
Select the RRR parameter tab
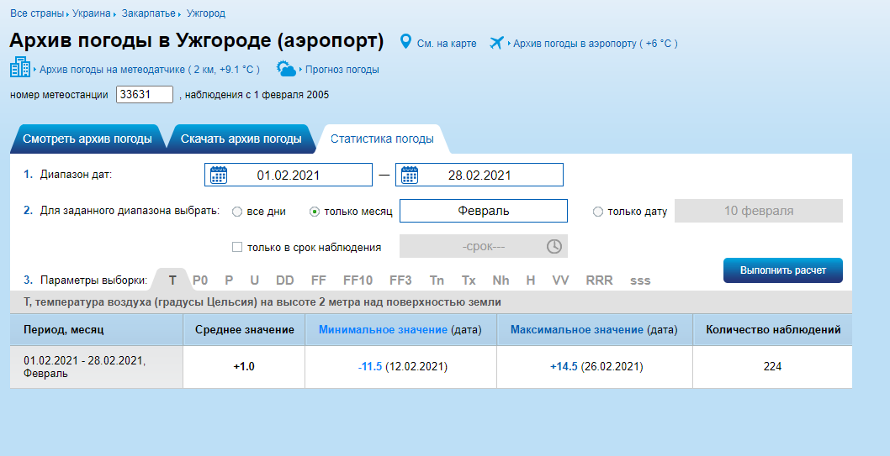coord(600,280)
